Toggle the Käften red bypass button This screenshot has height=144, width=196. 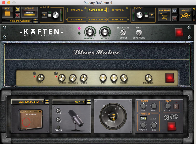[x=179, y=32]
